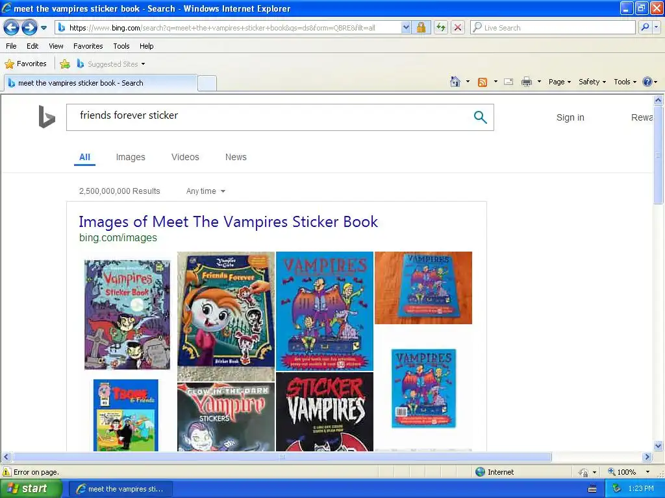The width and height of the screenshot is (665, 498).
Task: Open the Page command bar menu
Action: [559, 82]
